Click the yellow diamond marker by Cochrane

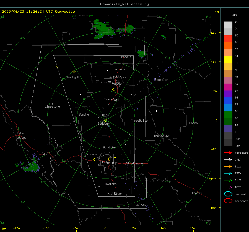[x=95, y=159]
